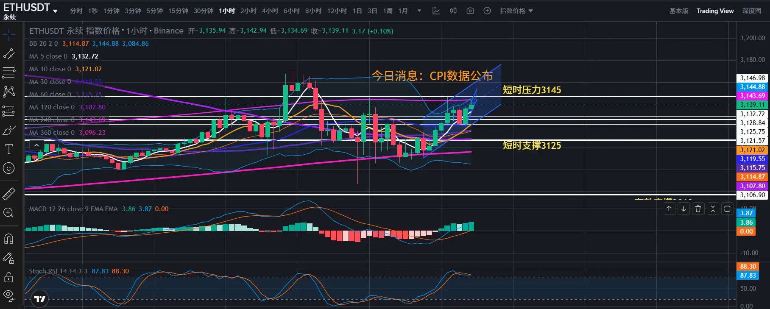Expand the ETHUSDT symbol dropdown

tap(56, 11)
